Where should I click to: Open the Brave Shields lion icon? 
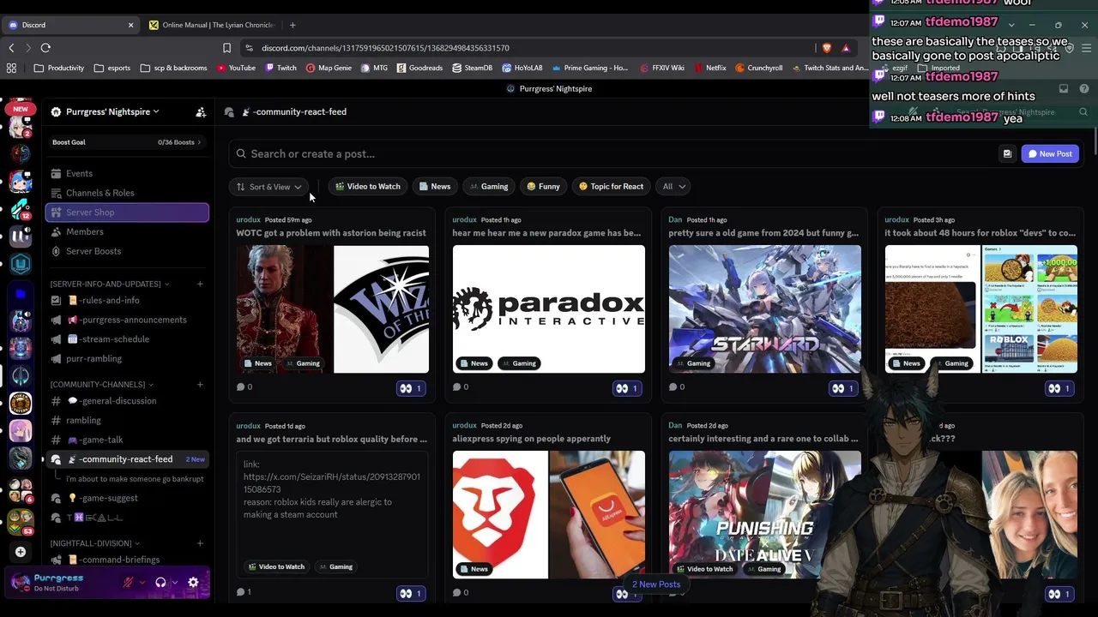pyautogui.click(x=827, y=48)
